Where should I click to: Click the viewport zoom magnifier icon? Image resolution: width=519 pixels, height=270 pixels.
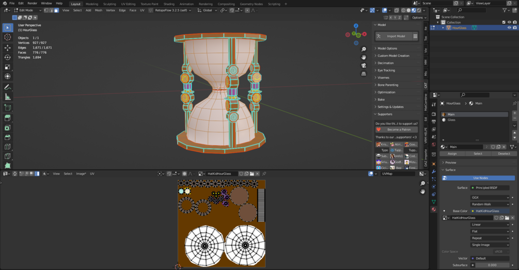[364, 49]
